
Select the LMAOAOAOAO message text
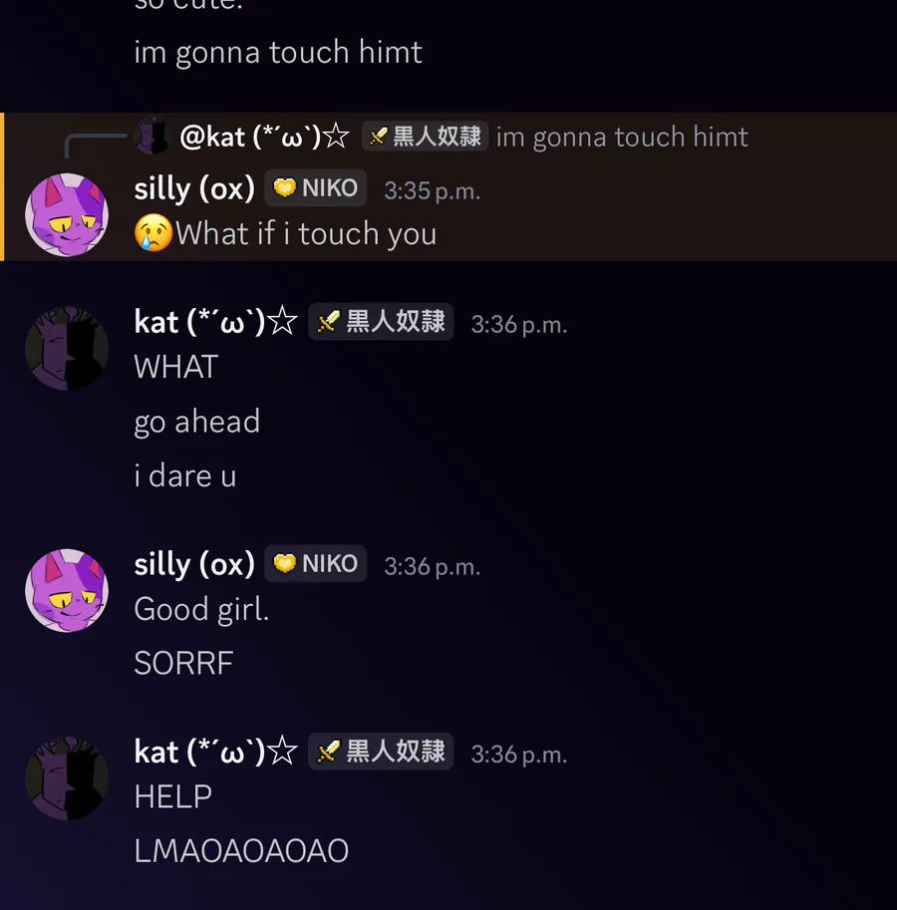[x=241, y=851]
